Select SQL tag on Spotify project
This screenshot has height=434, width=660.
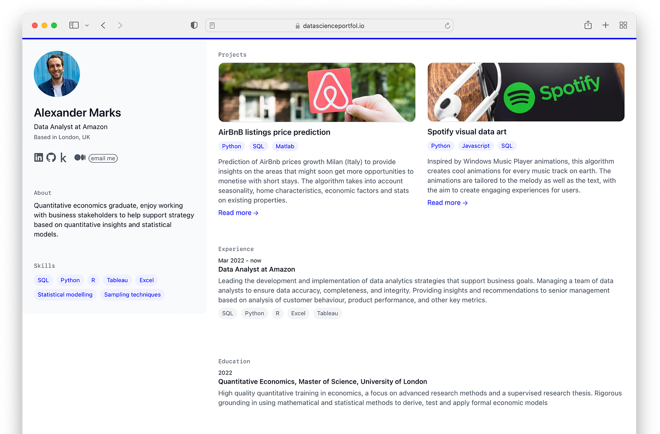point(507,146)
